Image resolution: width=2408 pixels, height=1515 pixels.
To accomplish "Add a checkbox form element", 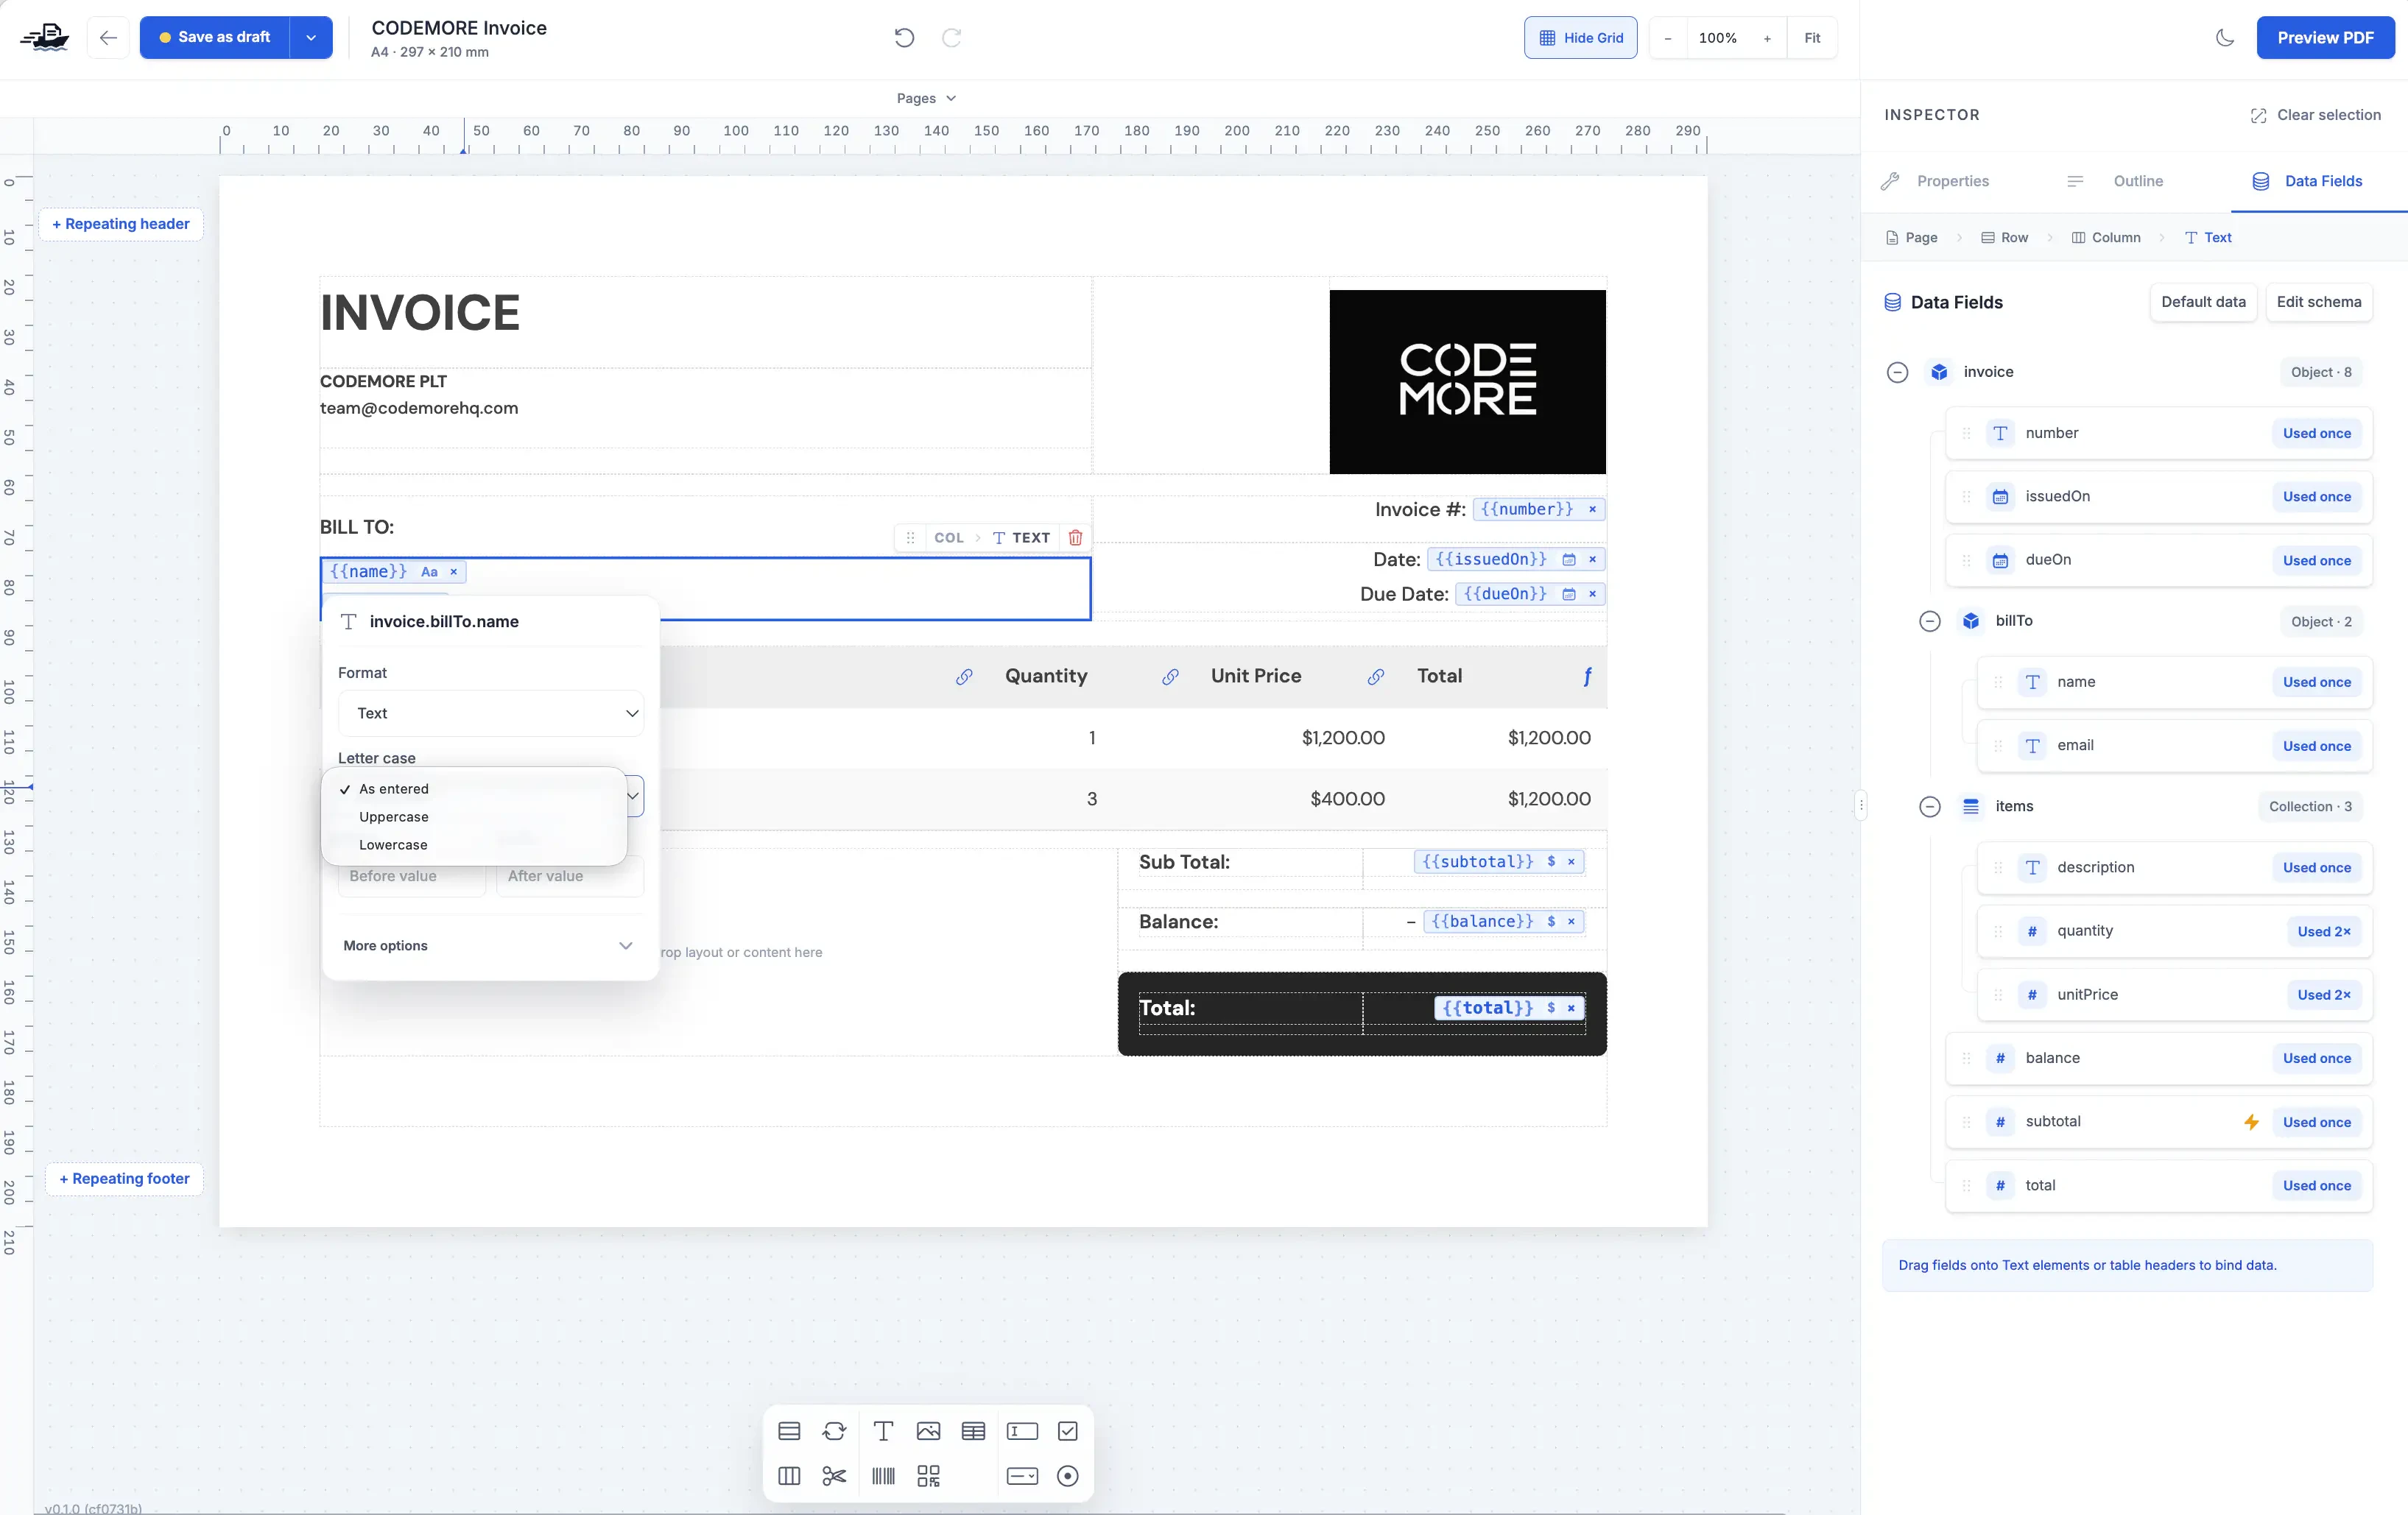I will 1067,1431.
